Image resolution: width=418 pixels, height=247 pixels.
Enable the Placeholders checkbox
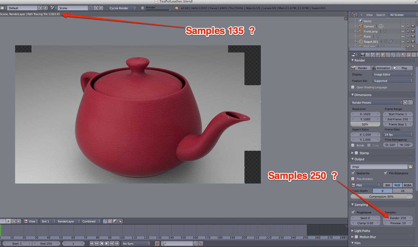[353, 179]
